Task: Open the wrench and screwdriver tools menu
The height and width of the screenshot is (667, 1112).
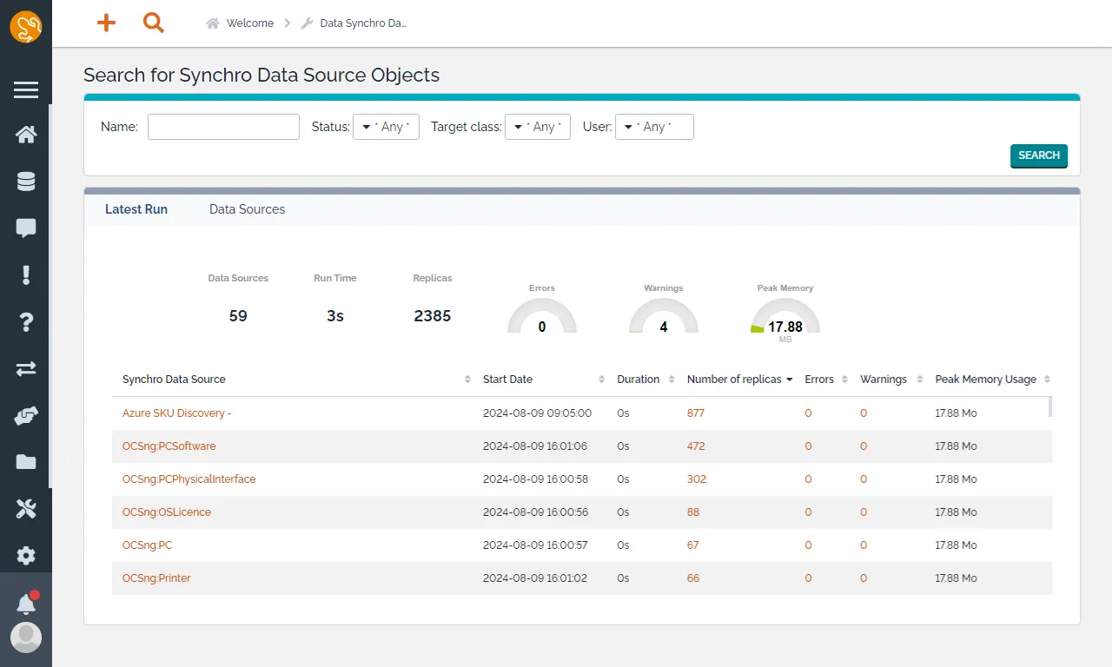Action: (26, 510)
